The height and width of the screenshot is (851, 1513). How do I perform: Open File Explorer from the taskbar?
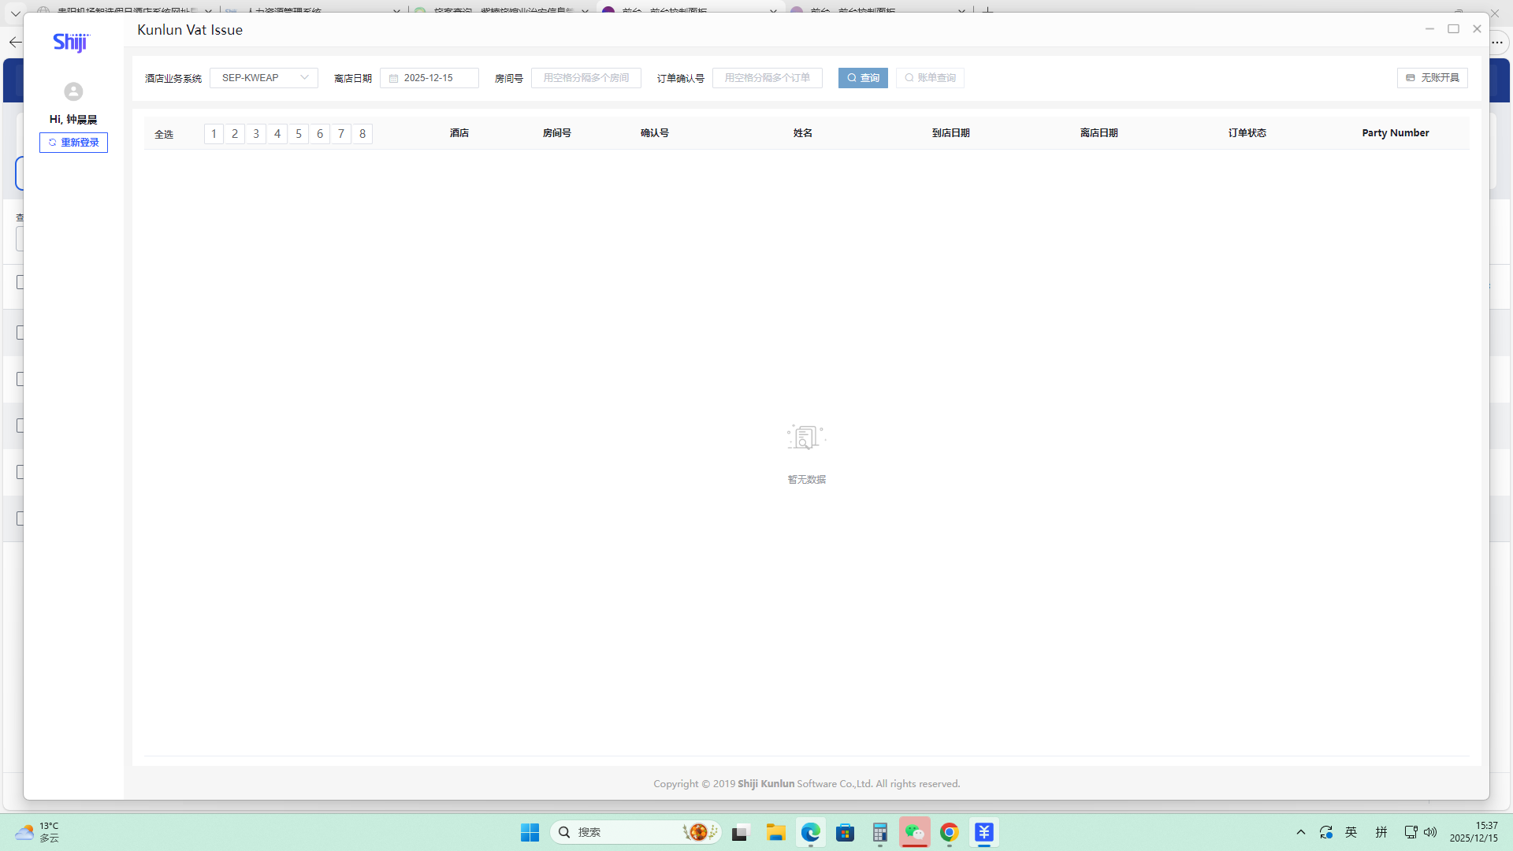point(775,832)
